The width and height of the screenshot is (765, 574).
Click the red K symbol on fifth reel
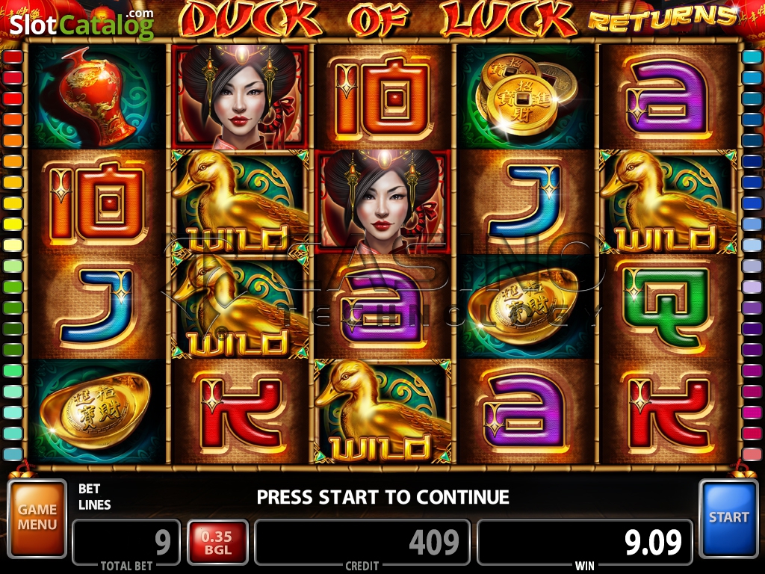[x=669, y=411]
